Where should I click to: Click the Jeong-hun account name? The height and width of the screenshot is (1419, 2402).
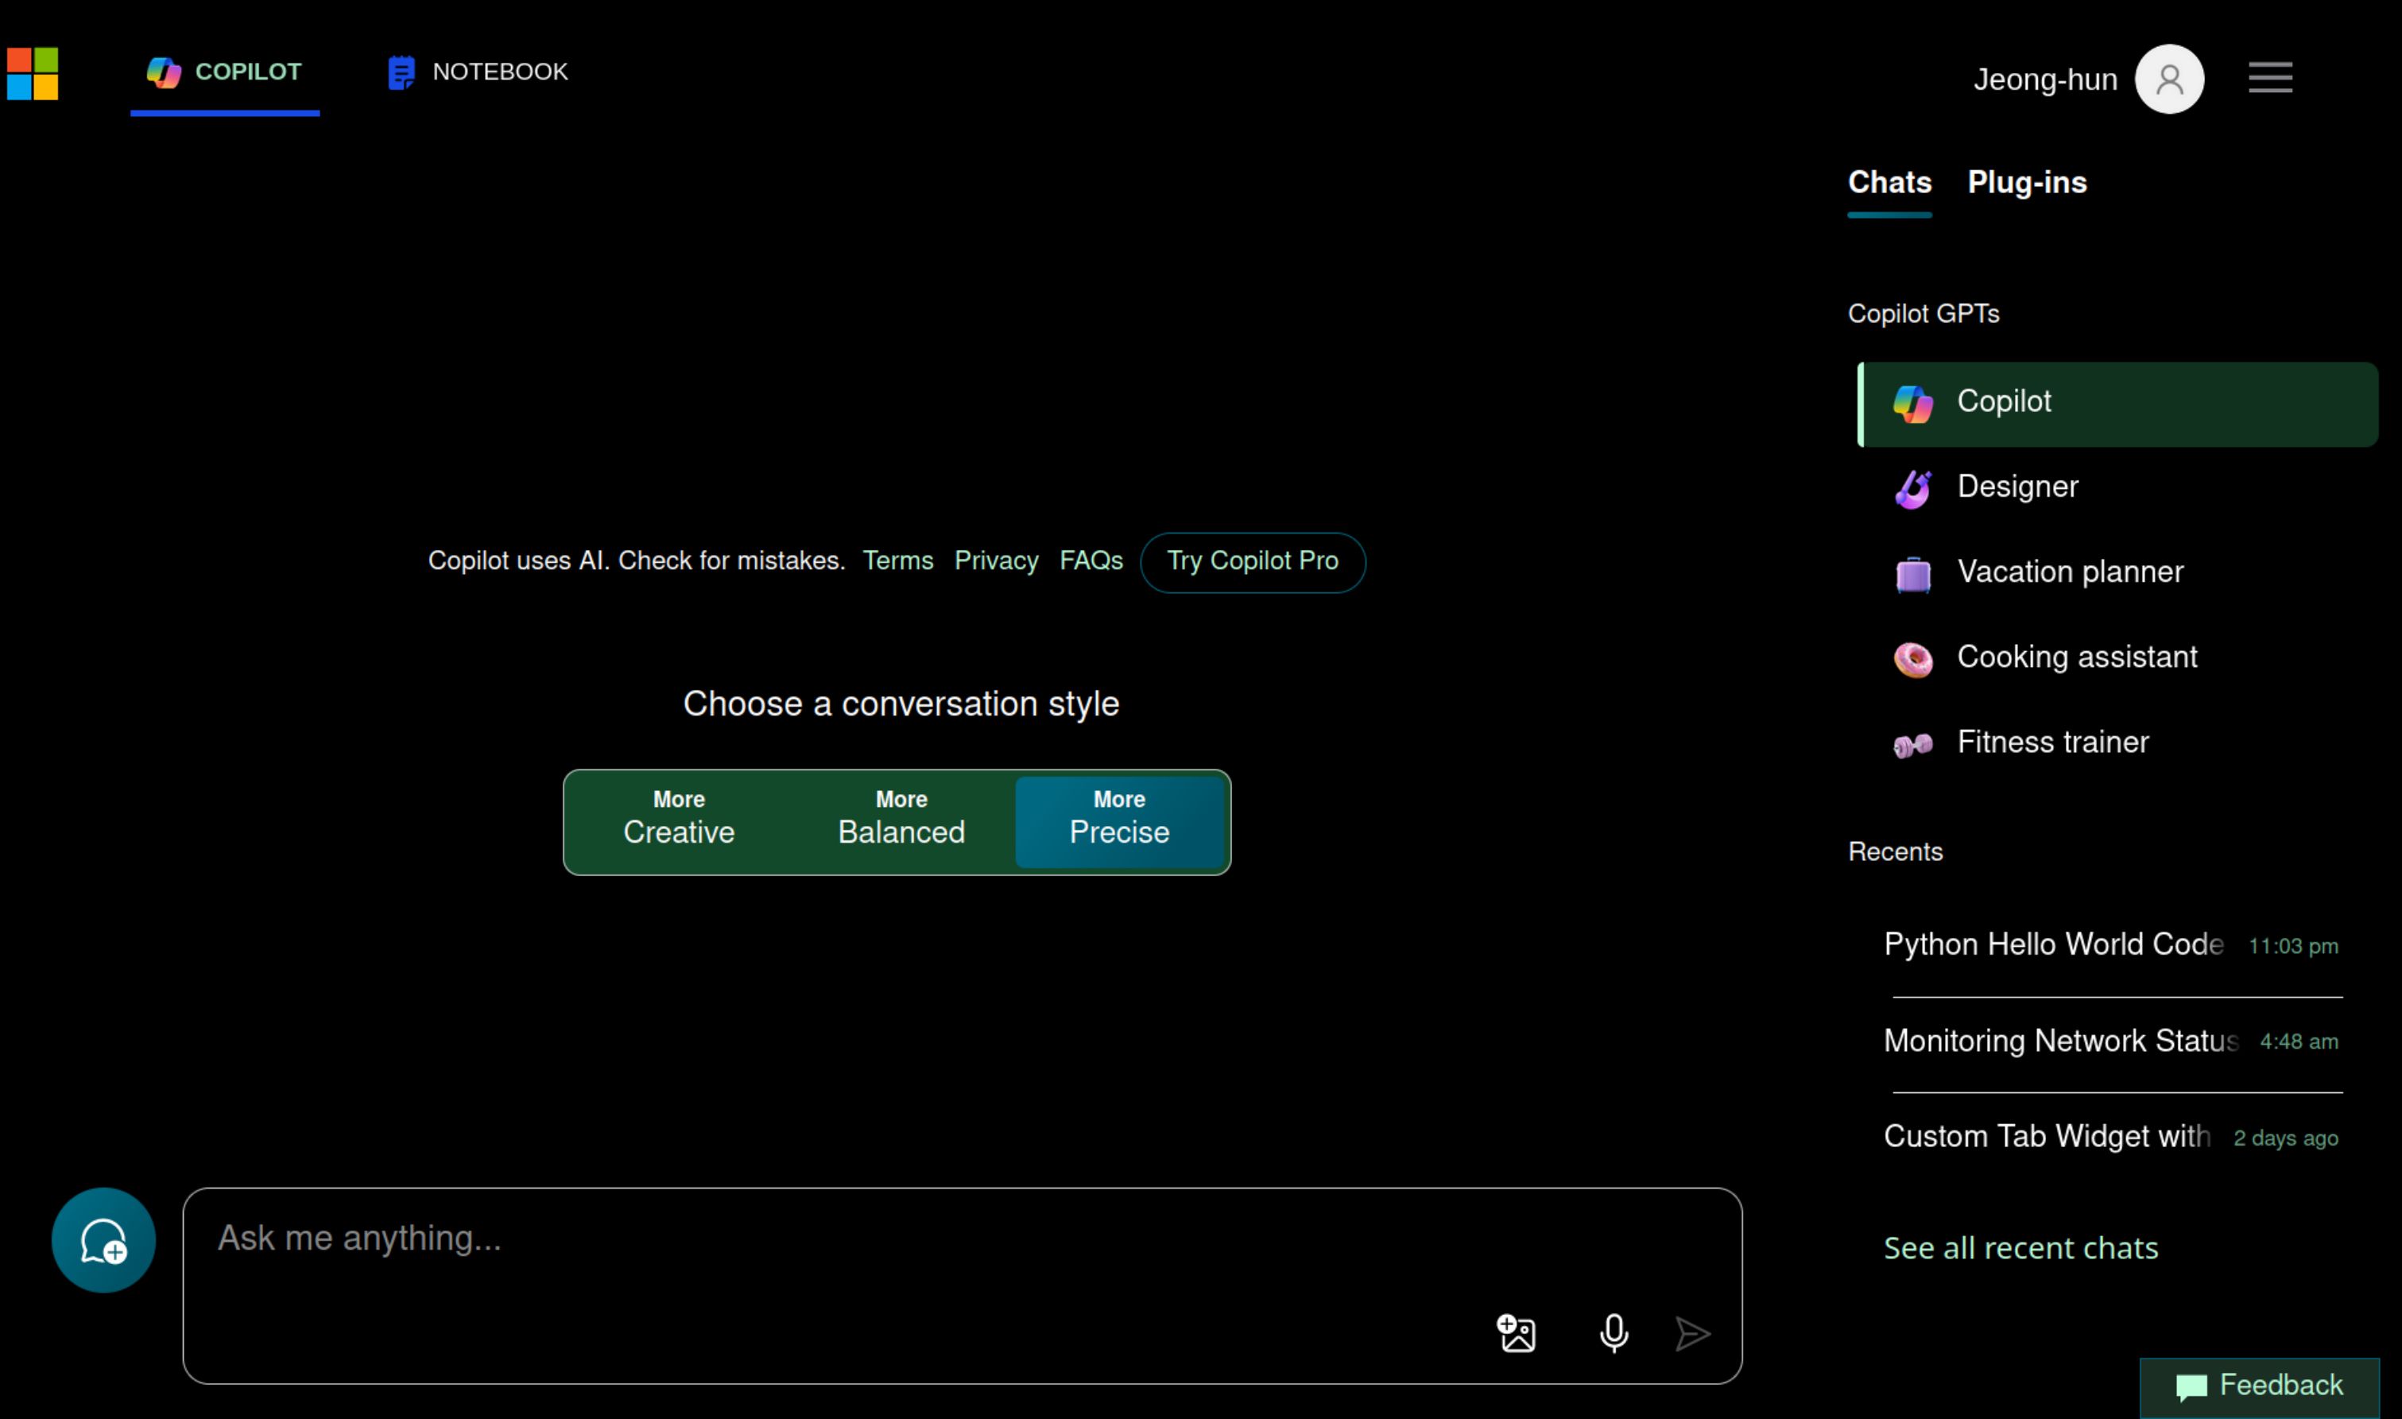pos(2044,80)
